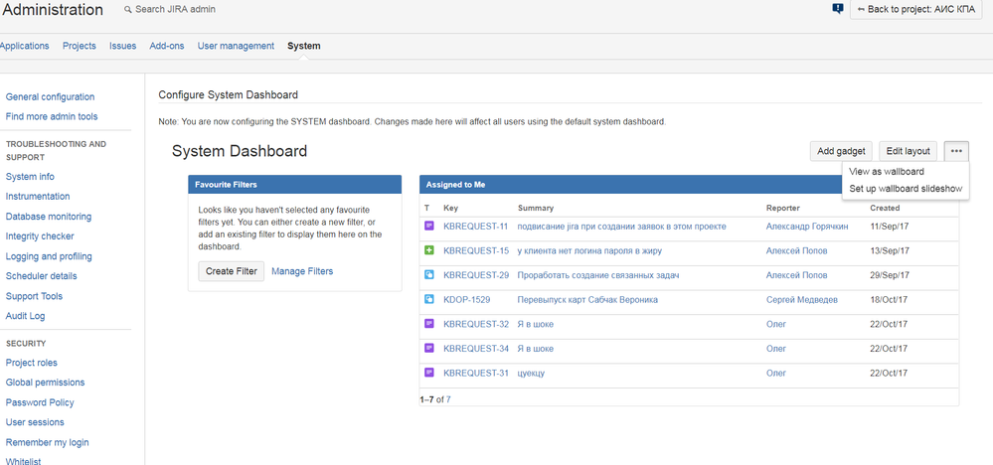Go to Instrumentation page
Viewport: 993px width, 465px height.
point(38,196)
